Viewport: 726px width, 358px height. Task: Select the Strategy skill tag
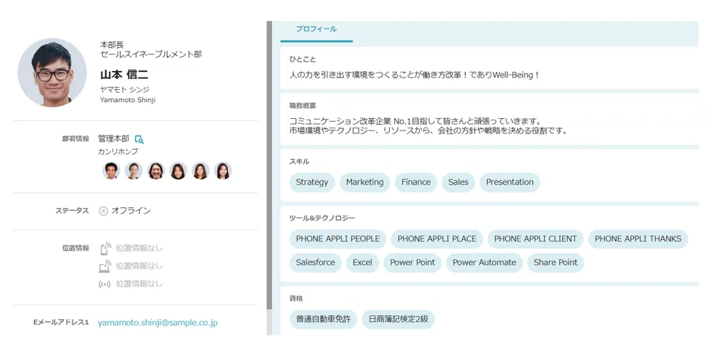click(x=312, y=183)
